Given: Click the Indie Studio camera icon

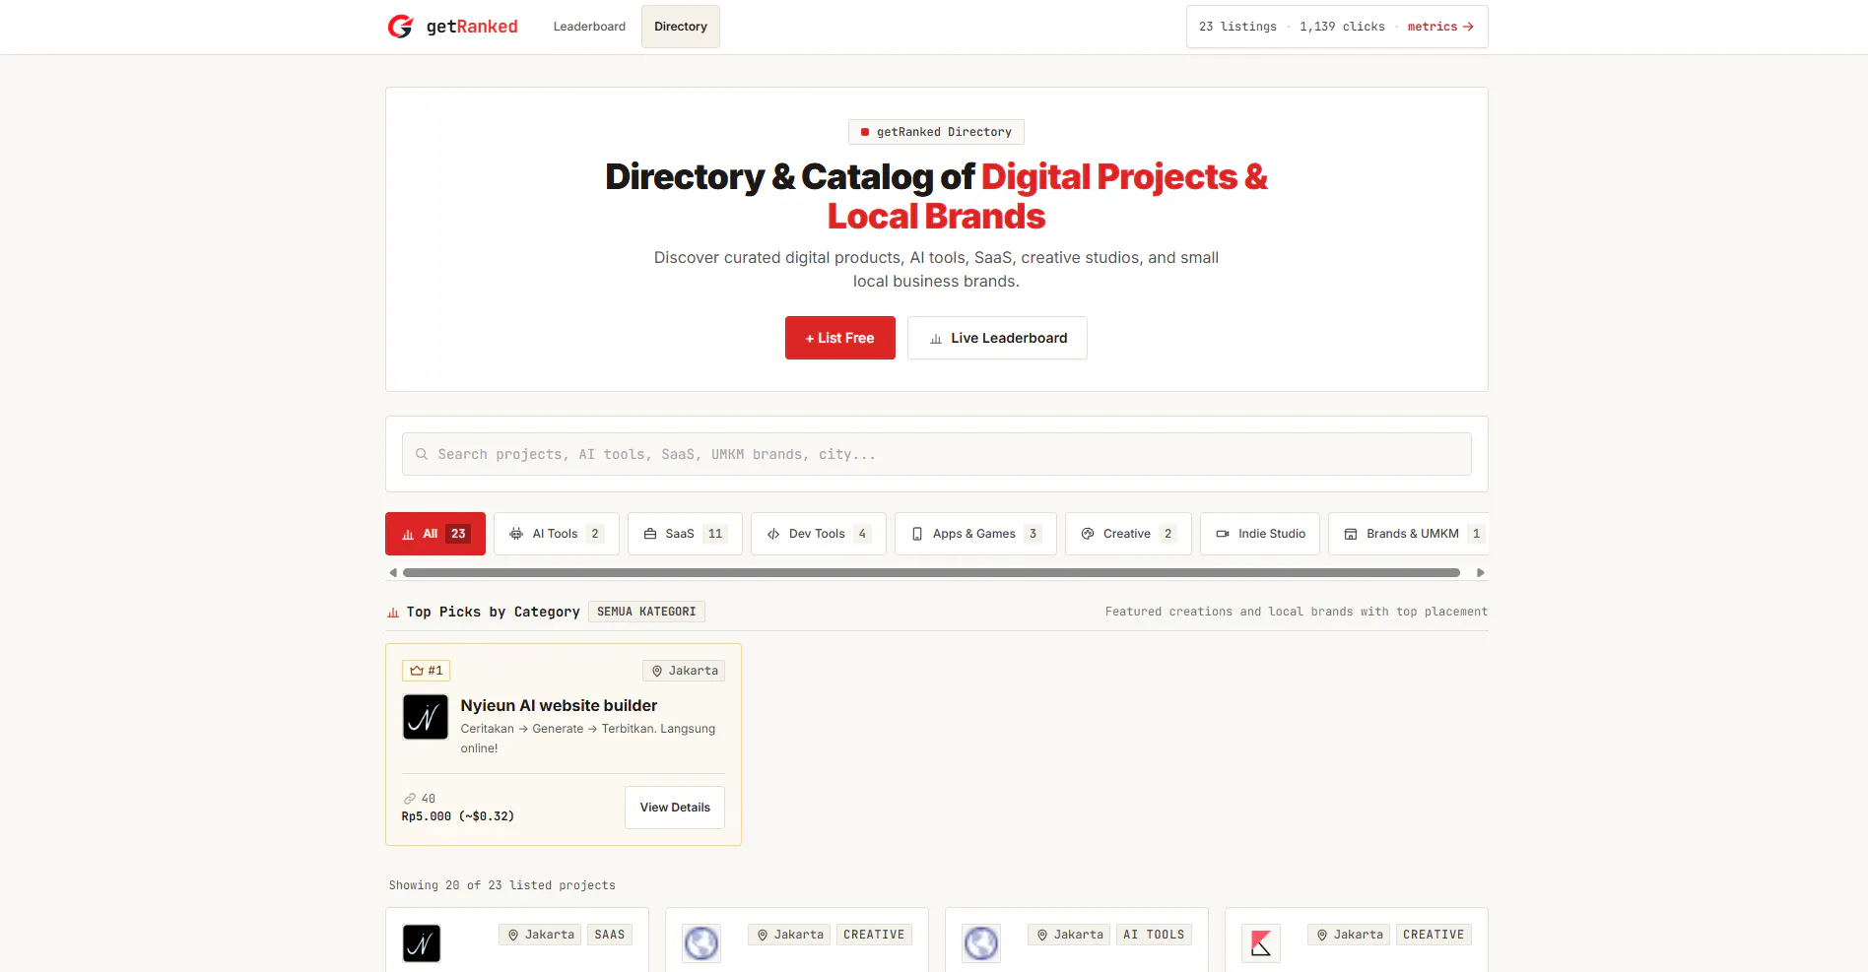Looking at the screenshot, I should pos(1223,534).
